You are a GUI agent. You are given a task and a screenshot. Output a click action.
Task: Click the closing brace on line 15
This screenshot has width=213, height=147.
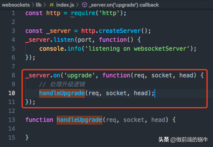(x=27, y=137)
